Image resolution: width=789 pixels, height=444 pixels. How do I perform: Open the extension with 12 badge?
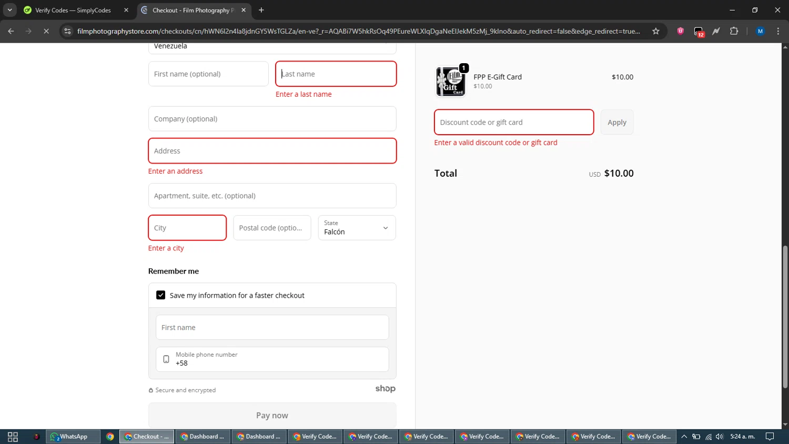tap(699, 32)
